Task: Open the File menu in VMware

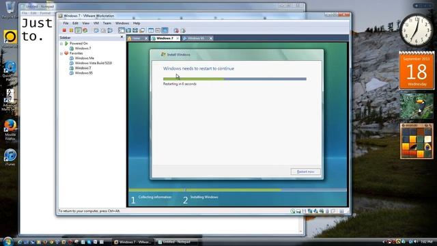Action: tap(66, 23)
